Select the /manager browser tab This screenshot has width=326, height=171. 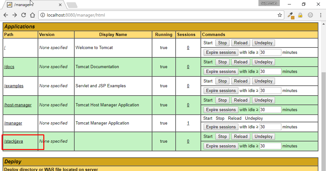34,4
